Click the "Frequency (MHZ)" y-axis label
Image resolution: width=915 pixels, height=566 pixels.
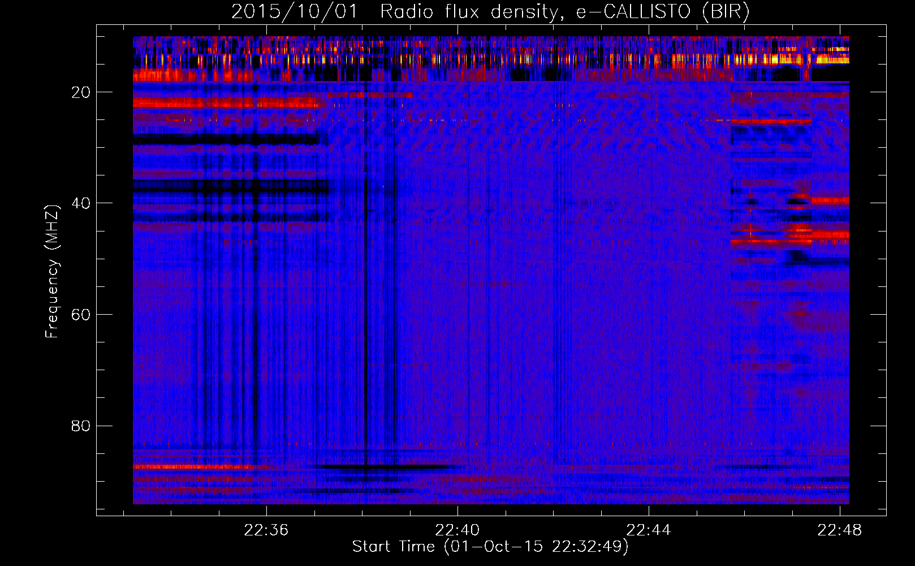click(x=52, y=271)
